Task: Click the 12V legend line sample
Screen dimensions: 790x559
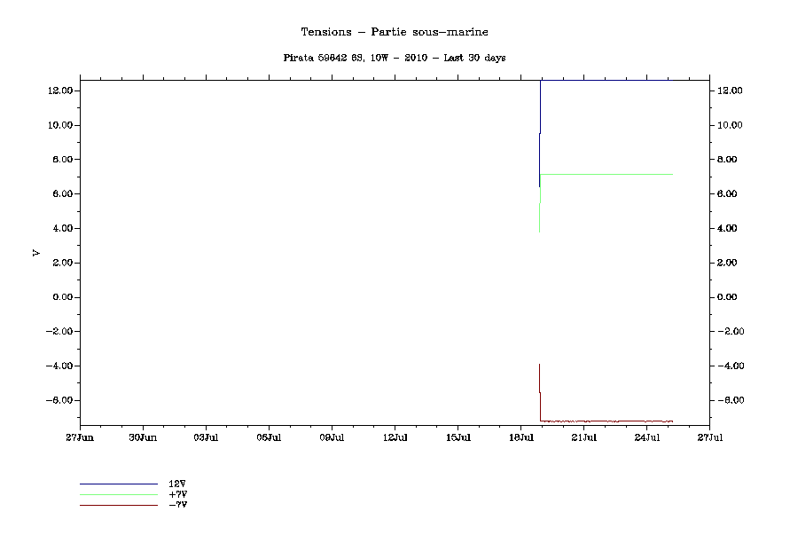Action: coord(118,484)
